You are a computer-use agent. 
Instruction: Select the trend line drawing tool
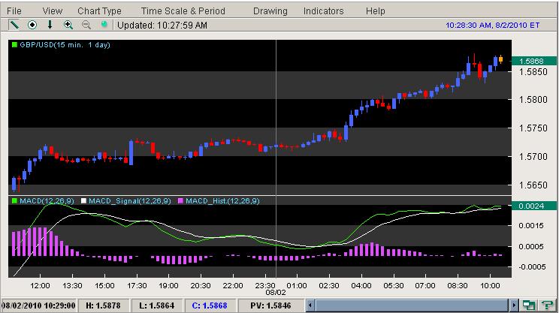[x=14, y=25]
